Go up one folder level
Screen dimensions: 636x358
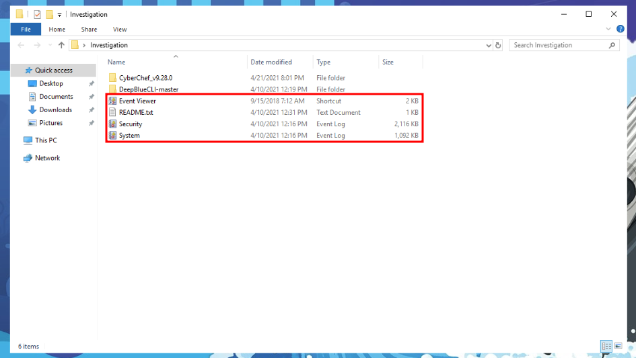tap(61, 45)
